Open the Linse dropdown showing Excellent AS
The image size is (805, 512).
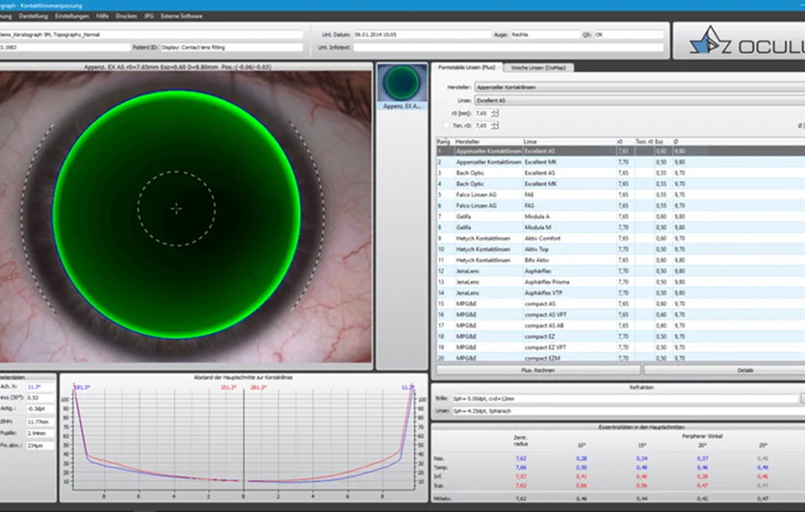639,100
